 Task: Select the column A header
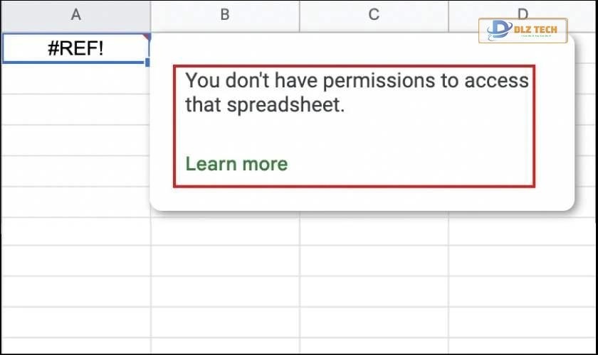[x=75, y=14]
